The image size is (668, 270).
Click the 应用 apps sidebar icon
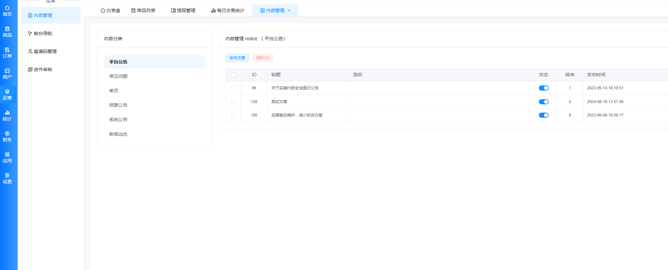7,157
